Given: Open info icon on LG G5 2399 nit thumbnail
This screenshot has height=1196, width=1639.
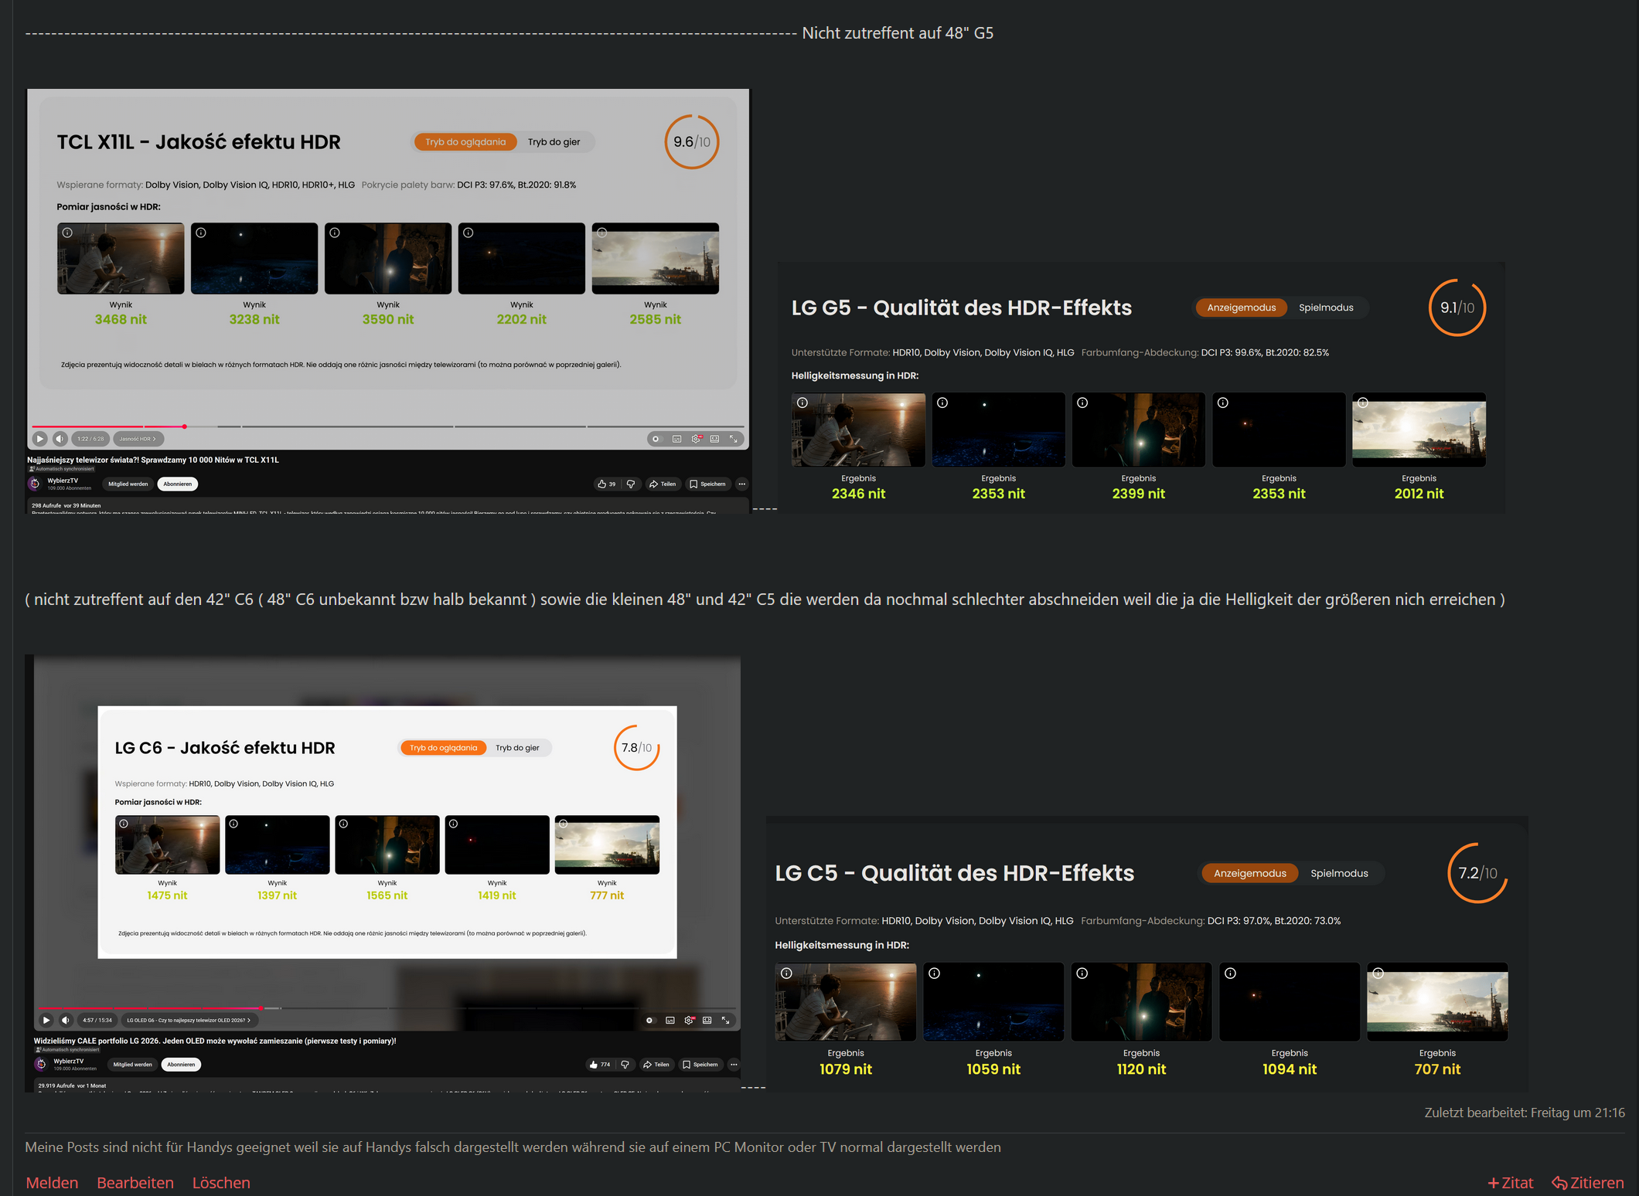Looking at the screenshot, I should [x=1082, y=403].
